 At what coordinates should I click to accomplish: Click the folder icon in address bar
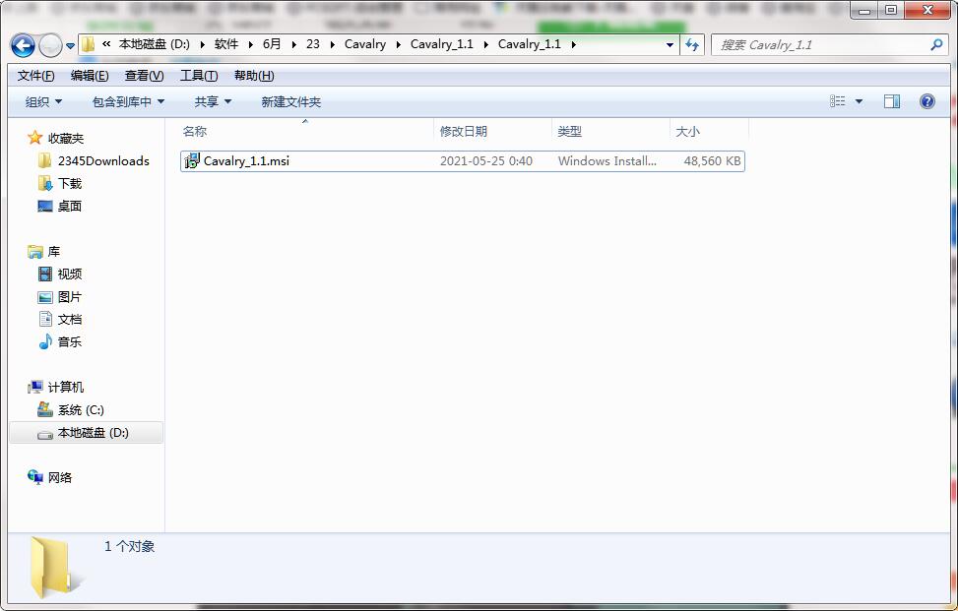point(88,44)
